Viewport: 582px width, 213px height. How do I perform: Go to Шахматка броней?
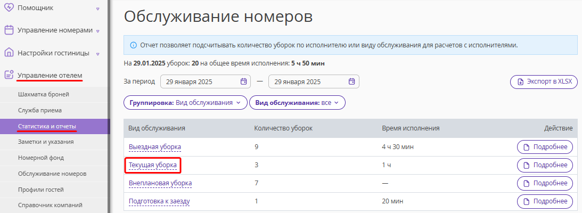[44, 94]
